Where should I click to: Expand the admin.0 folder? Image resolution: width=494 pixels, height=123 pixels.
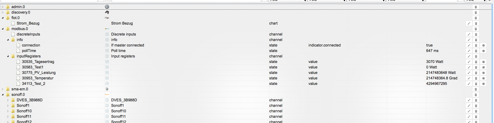pos(3,7)
